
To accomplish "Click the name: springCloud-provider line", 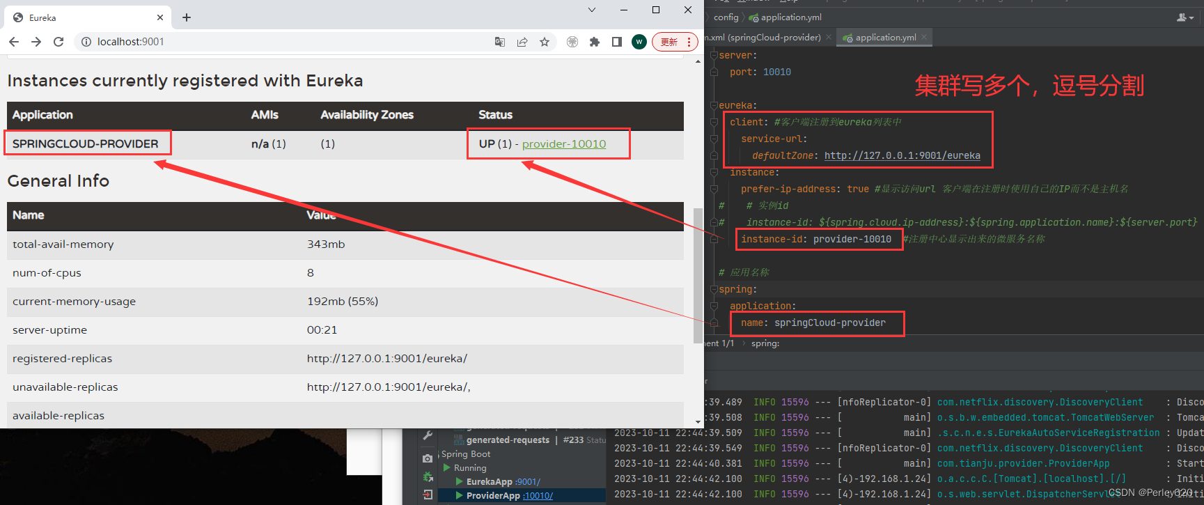I will click(x=813, y=323).
